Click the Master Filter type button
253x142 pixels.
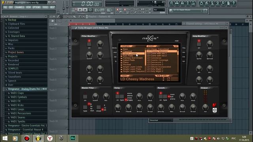pyautogui.click(x=85, y=107)
